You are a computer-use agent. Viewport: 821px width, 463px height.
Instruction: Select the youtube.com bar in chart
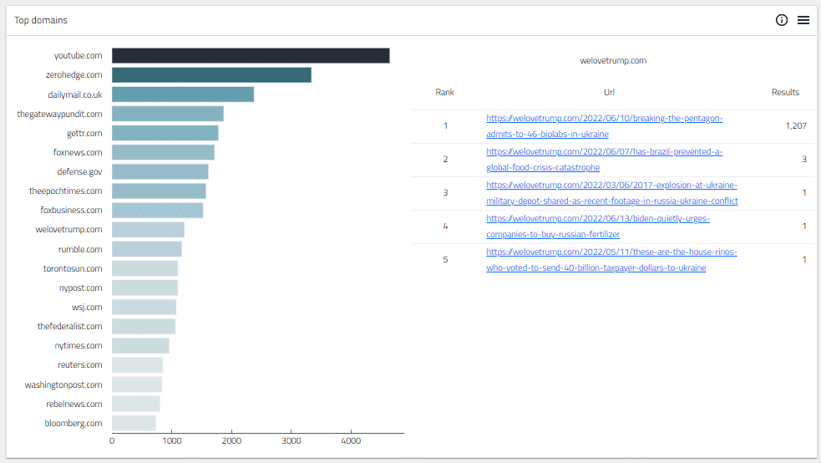(x=251, y=55)
